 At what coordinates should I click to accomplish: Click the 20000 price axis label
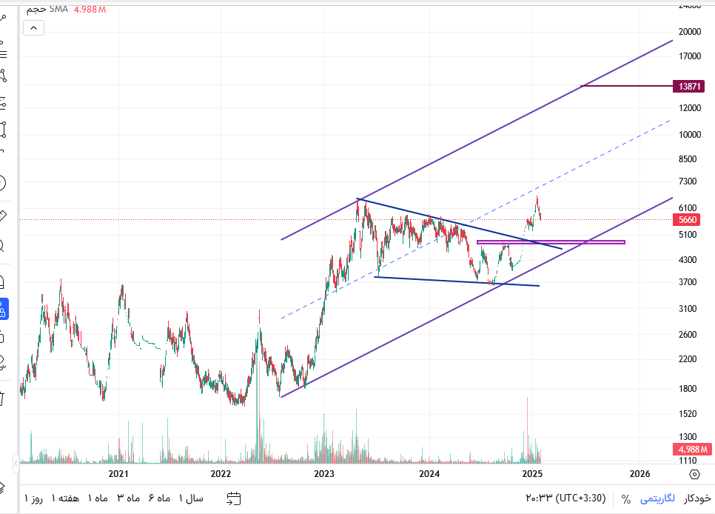pos(690,32)
